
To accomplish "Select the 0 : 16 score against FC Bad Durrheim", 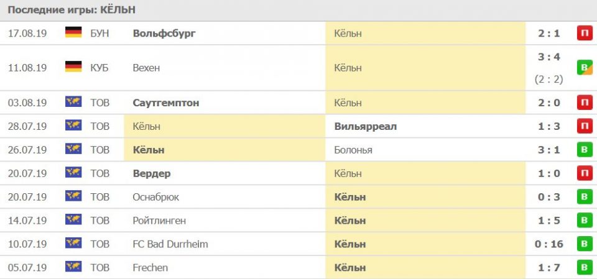I will (549, 244).
